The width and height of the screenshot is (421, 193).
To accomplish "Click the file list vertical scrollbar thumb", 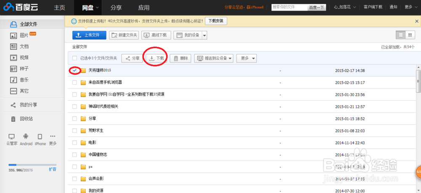I will pos(418,81).
